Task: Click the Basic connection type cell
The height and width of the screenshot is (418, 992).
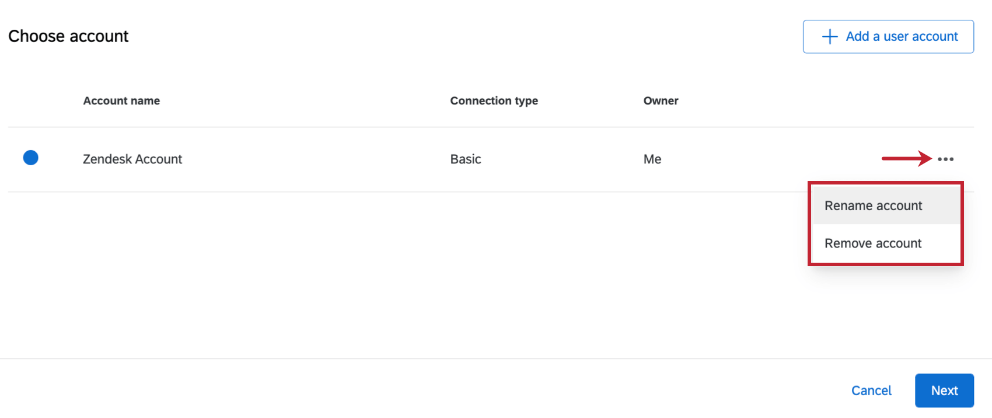Action: (x=466, y=159)
